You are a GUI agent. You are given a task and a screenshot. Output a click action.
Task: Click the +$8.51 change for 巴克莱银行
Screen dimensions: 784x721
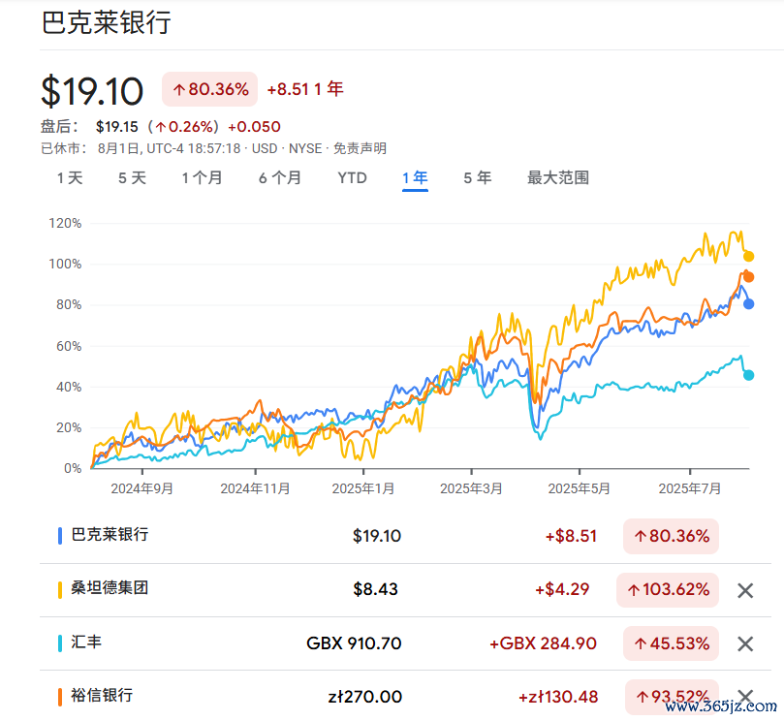pyautogui.click(x=571, y=536)
